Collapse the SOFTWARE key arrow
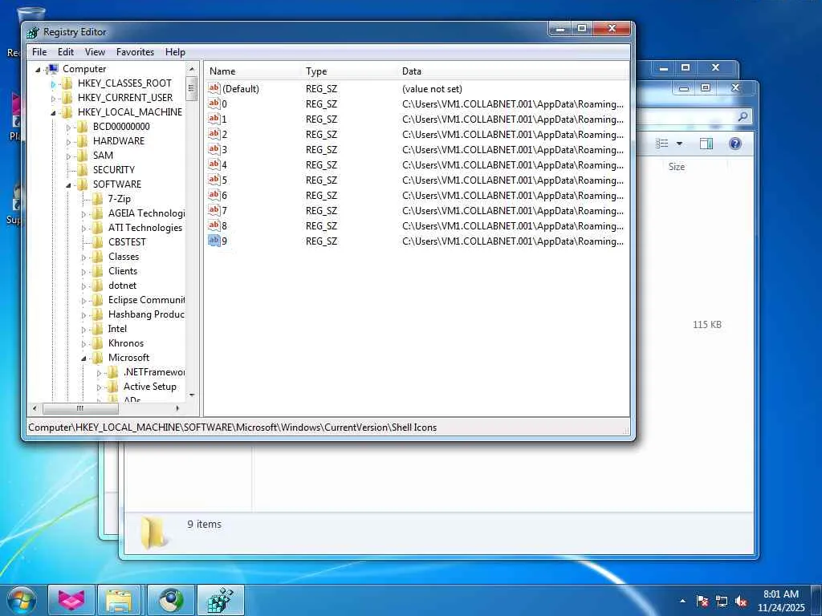The image size is (822, 616). [68, 185]
